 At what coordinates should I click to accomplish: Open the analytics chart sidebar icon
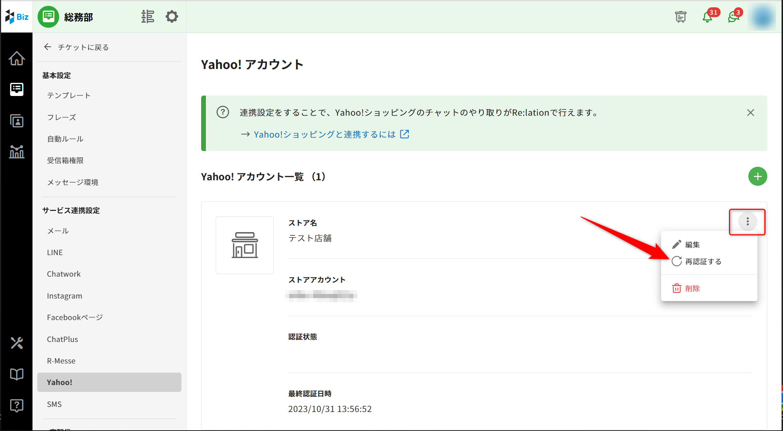[x=16, y=151]
